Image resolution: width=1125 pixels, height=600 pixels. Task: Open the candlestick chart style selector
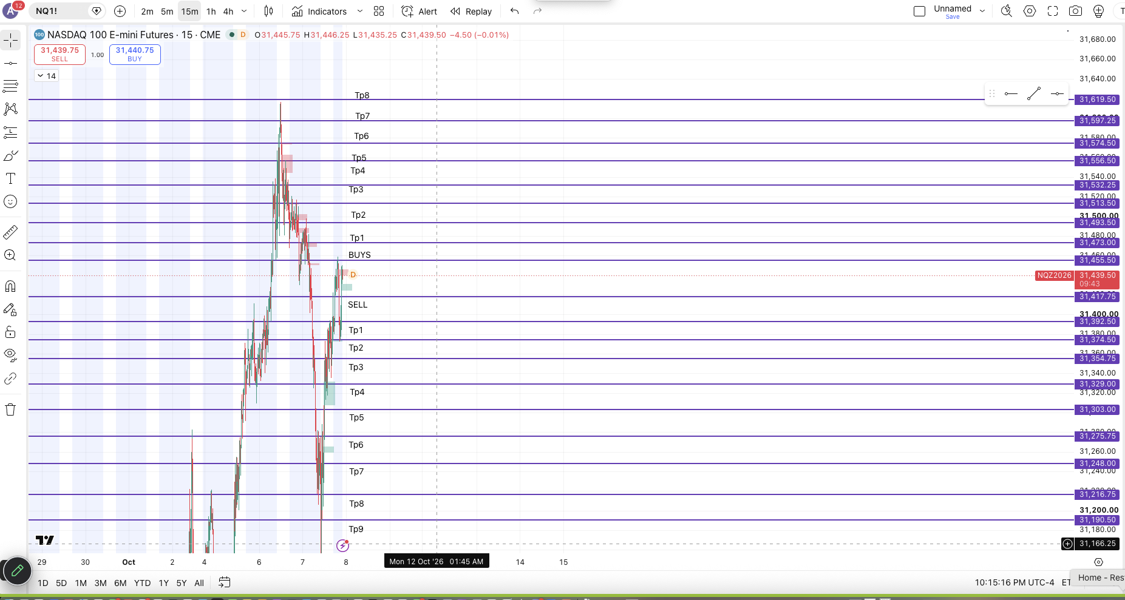[x=269, y=11]
